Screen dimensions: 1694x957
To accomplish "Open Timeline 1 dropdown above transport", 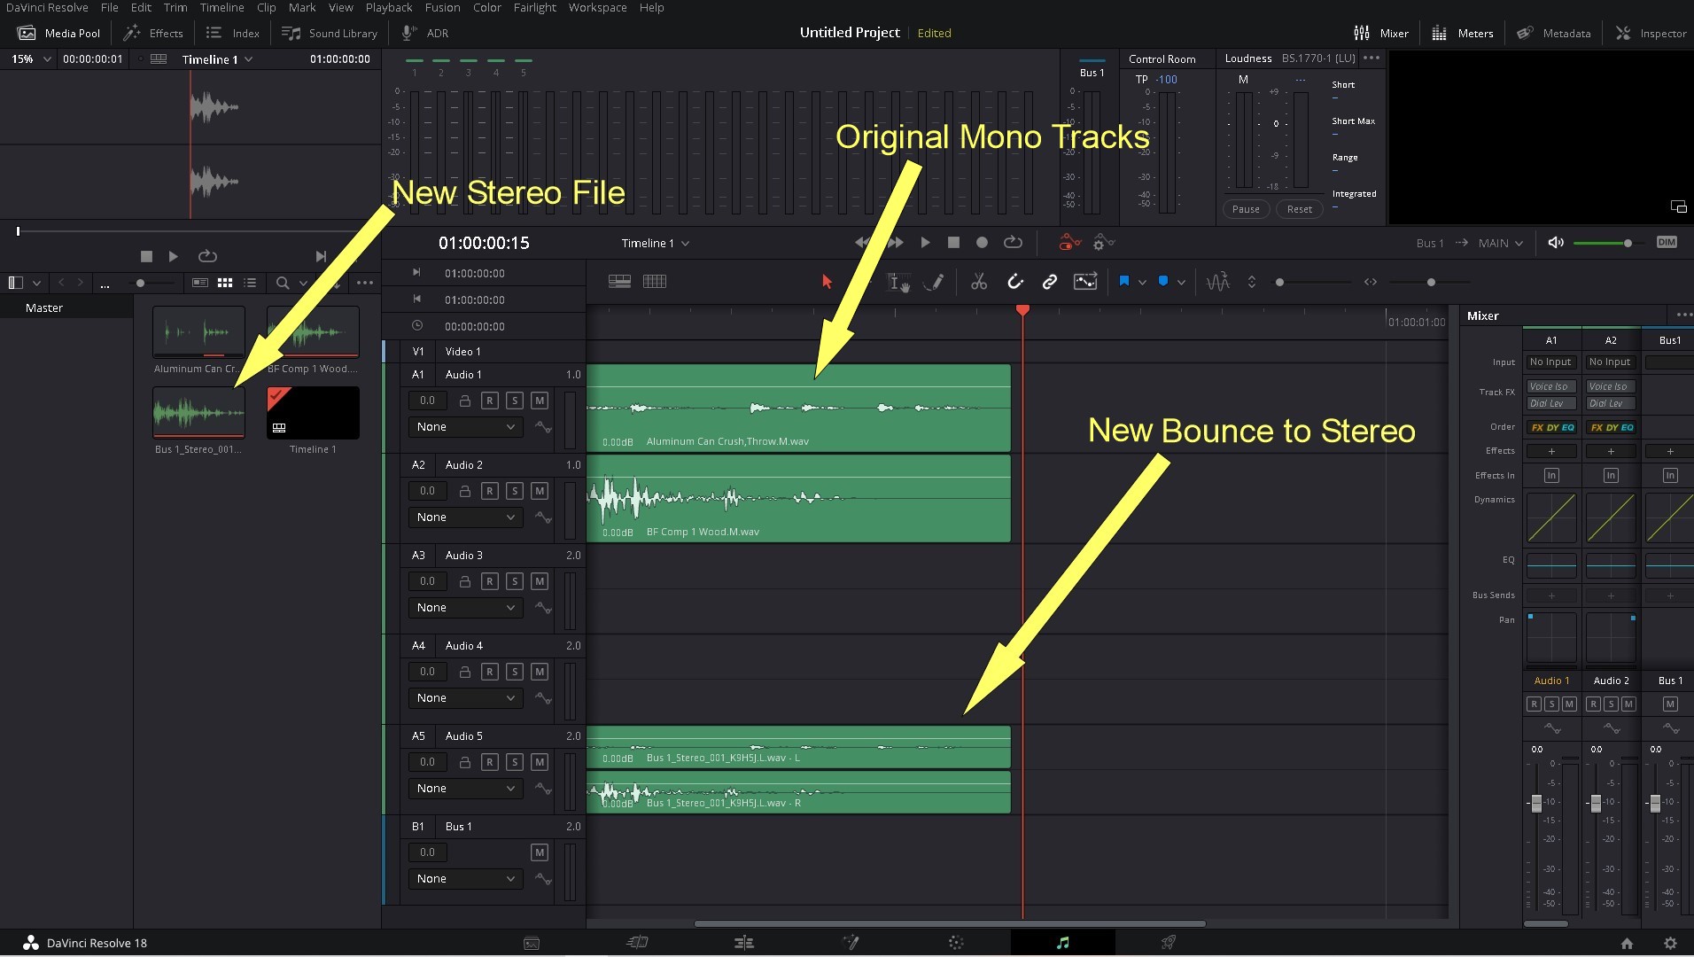I will click(655, 243).
